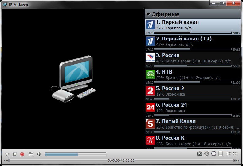Screen dimensions: 243x166
Task: Open the scheduler clock icon
Action: 214,153
